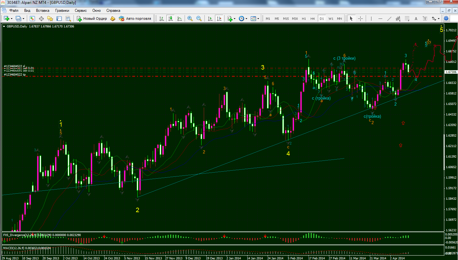The image size is (458, 260).
Task: Open the periods clock dropdown
Action: pyautogui.click(x=247, y=19)
